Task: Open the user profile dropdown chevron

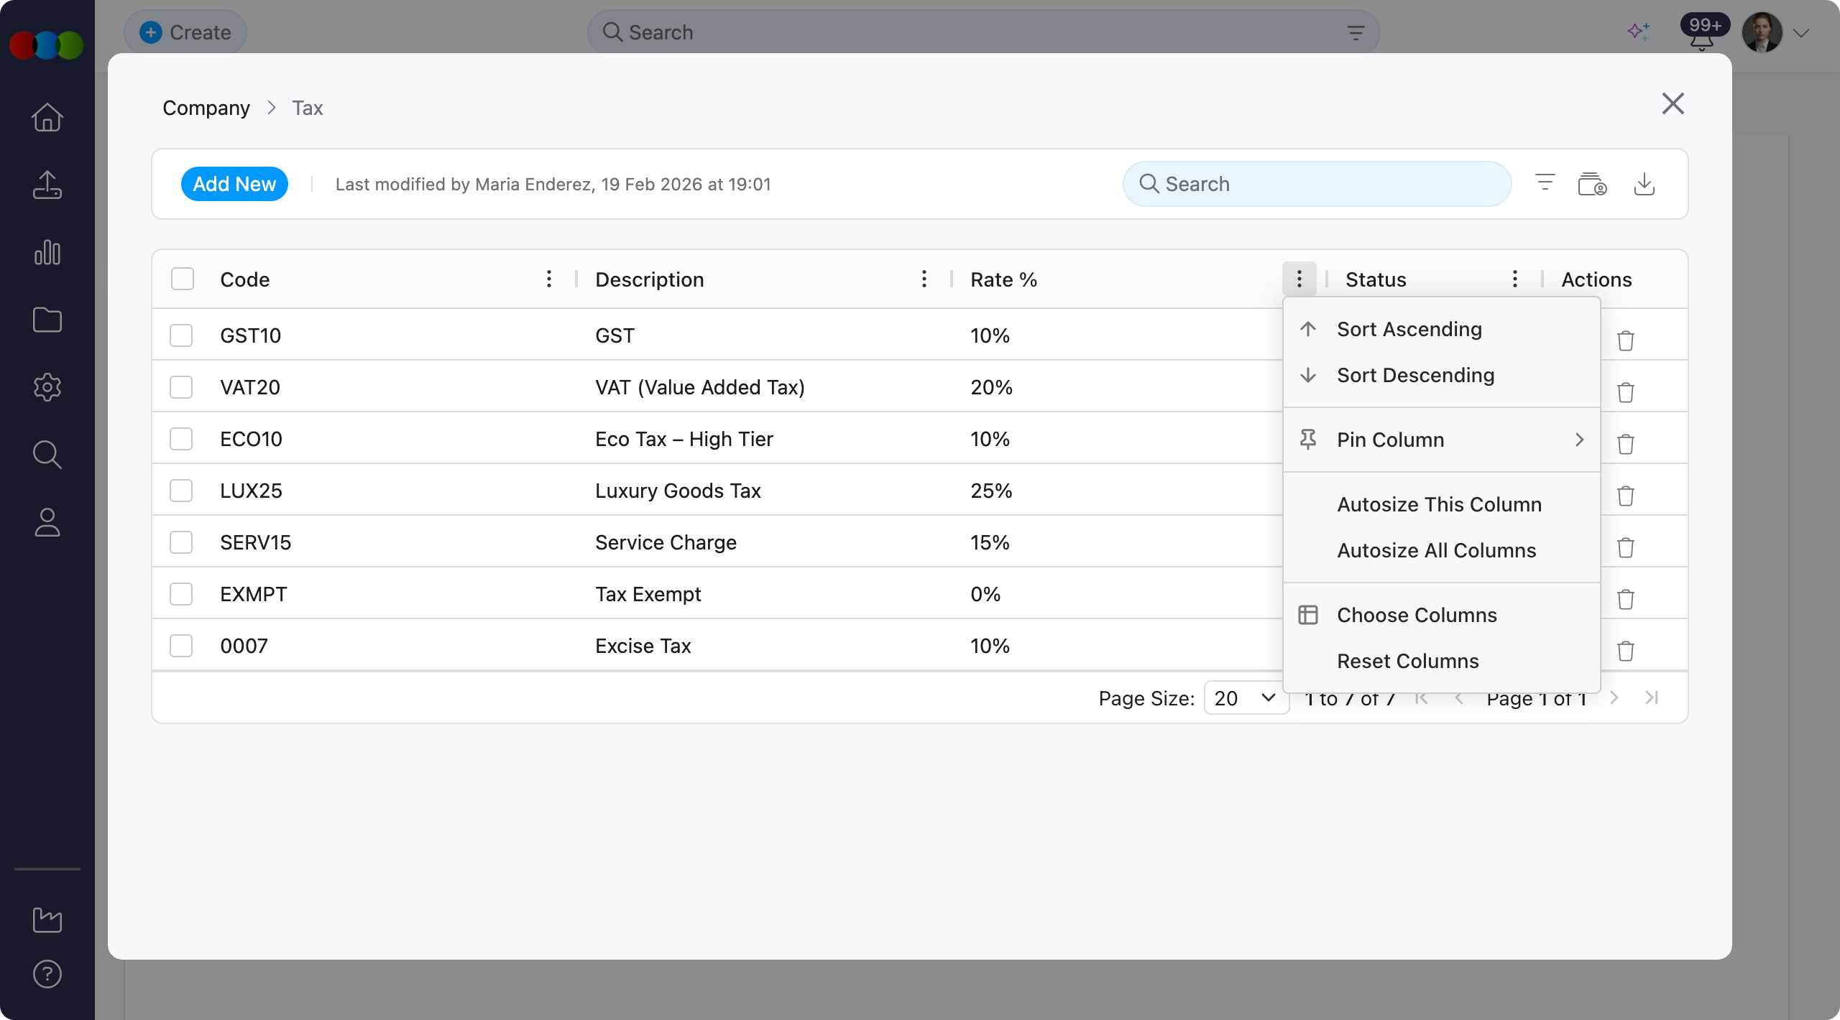Action: (1800, 33)
